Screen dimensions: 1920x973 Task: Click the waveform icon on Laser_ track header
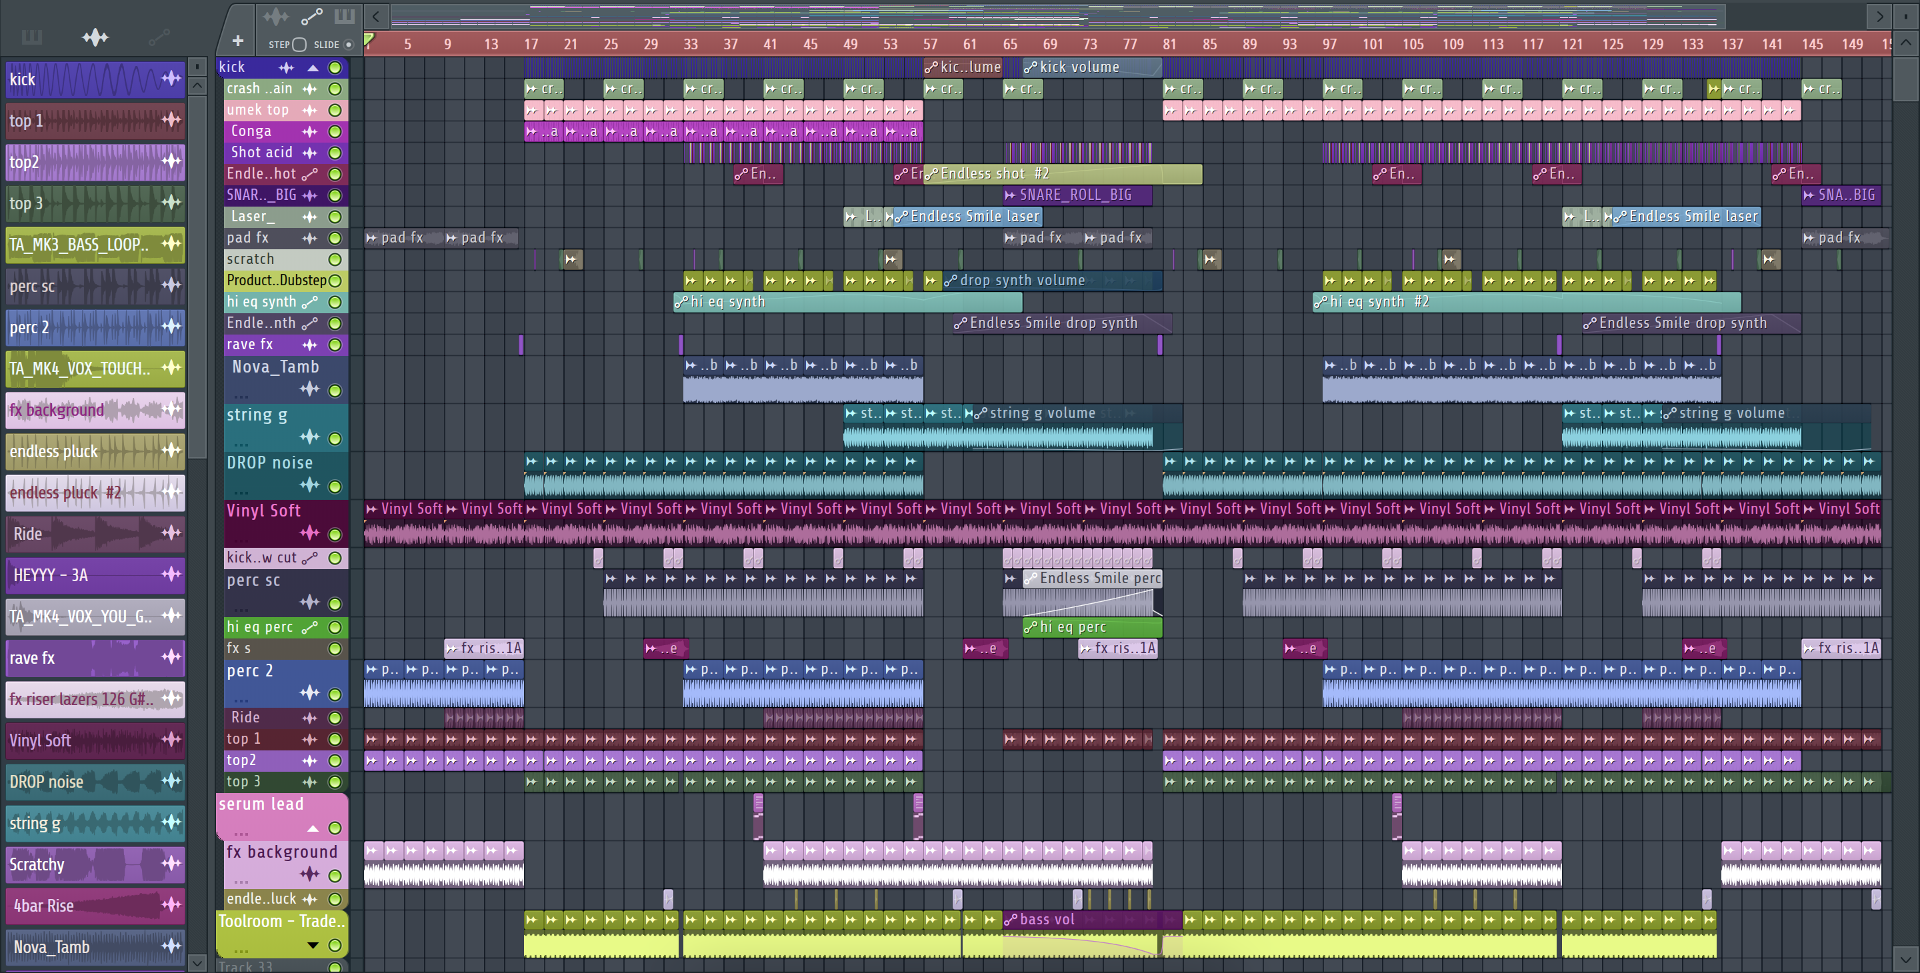pos(309,217)
